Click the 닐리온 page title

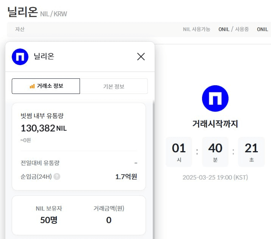coord(22,12)
